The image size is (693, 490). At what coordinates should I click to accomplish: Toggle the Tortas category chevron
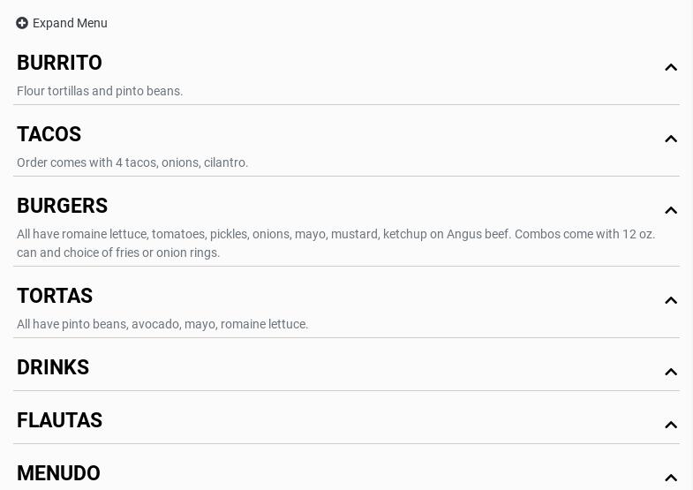[671, 300]
